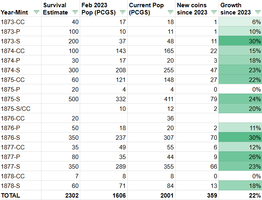The width and height of the screenshot is (262, 200).
Task: Click the light green 6% growth cell
Action: pyautogui.click(x=240, y=22)
